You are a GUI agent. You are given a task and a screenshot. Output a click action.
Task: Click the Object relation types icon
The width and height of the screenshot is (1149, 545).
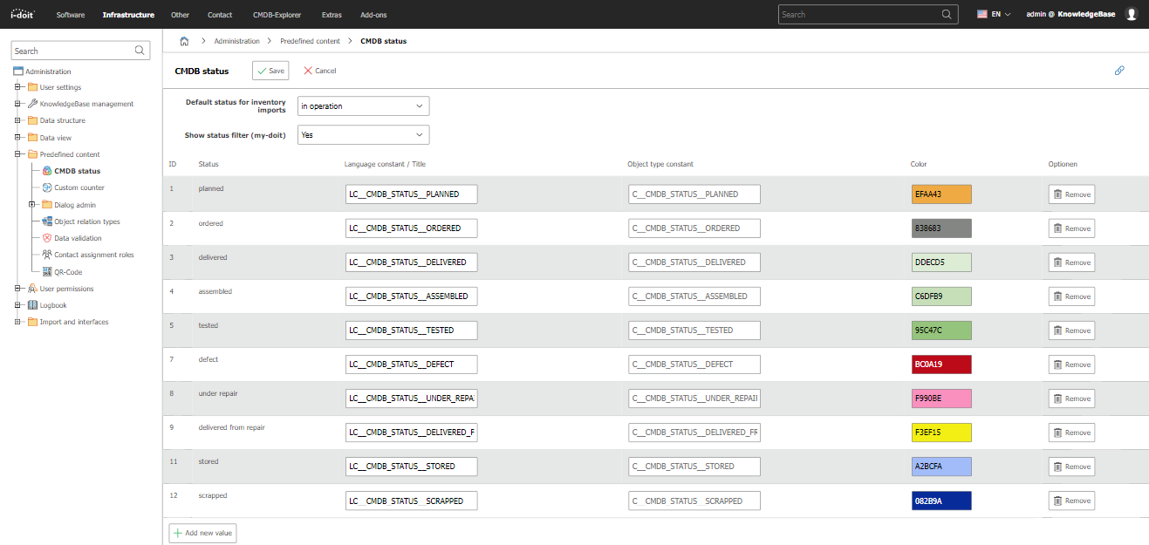pos(47,221)
